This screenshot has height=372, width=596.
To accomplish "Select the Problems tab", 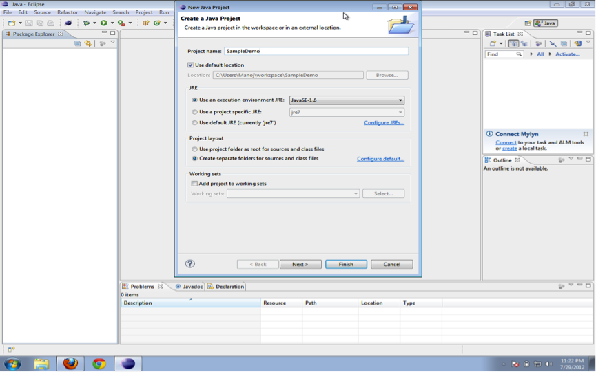I will [x=142, y=287].
